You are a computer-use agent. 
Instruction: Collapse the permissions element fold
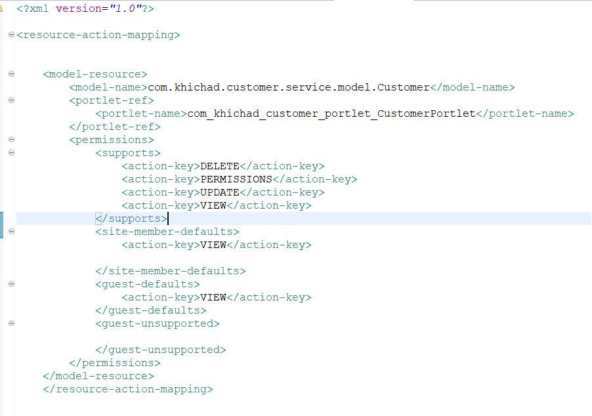coord(11,140)
